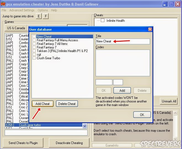Click the info panel scroll up arrow

pos(175,113)
